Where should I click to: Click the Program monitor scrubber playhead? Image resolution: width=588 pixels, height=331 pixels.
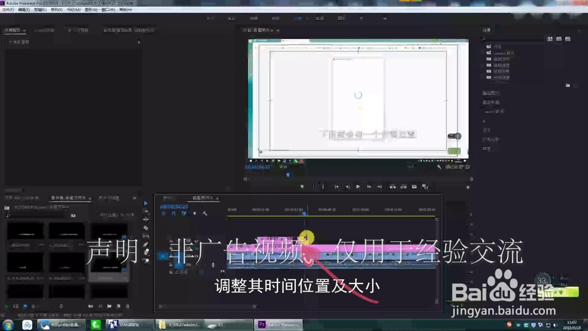pyautogui.click(x=288, y=174)
